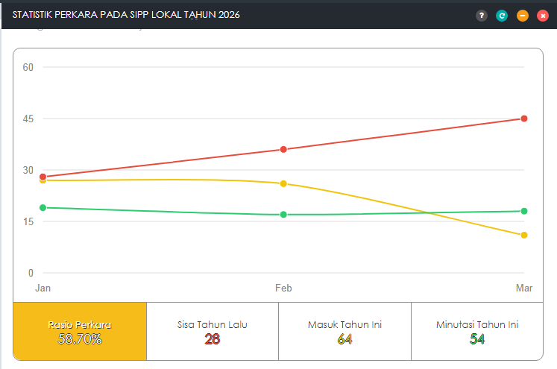
Task: Click the yellow data point at Mar
Action: pos(524,235)
